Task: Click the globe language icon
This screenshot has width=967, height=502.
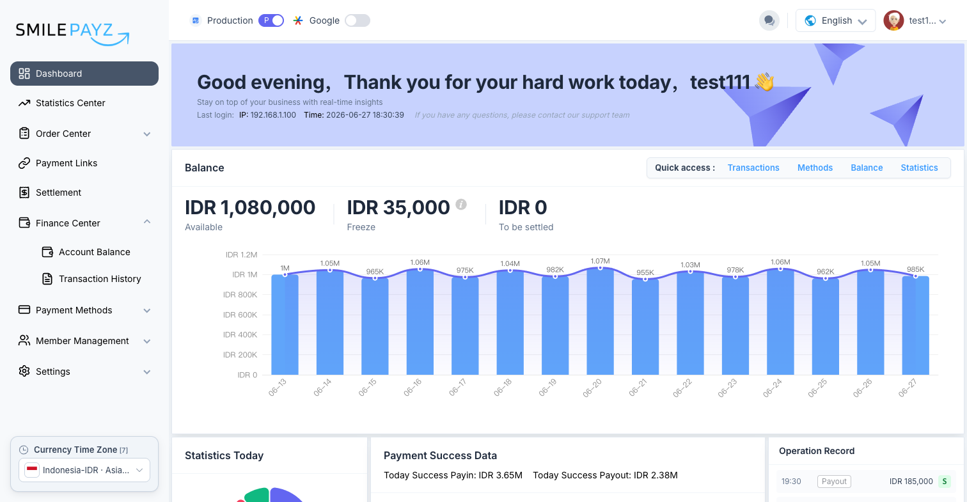Action: [x=810, y=20]
